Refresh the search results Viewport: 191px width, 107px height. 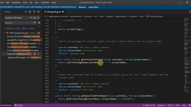point(26,12)
